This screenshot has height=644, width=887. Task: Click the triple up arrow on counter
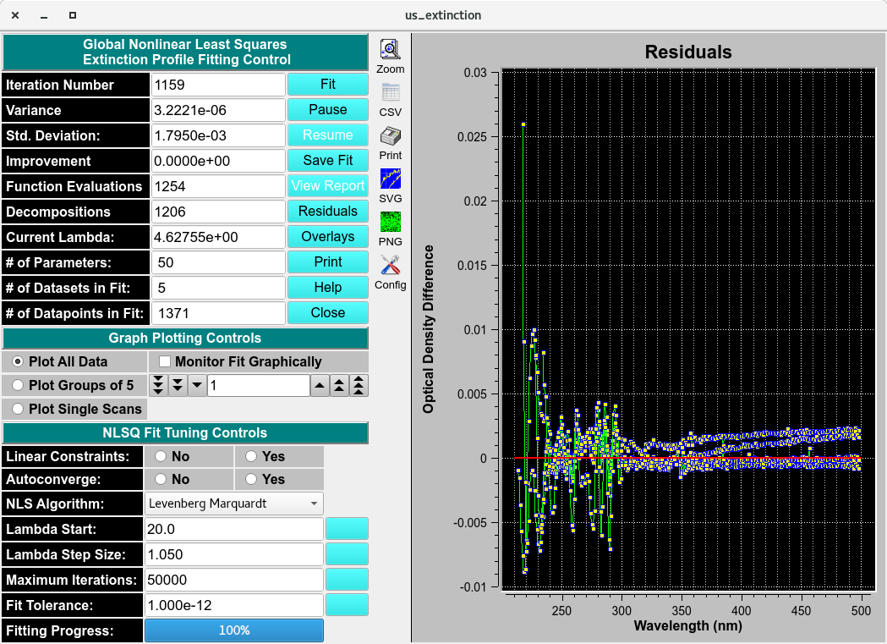click(x=359, y=386)
